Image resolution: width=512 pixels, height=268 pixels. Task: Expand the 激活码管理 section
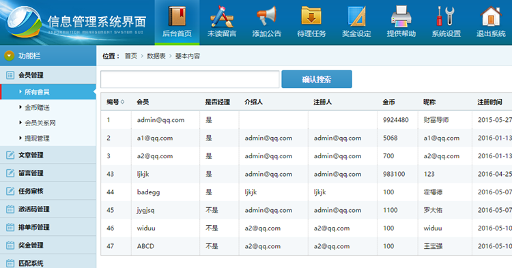pos(48,209)
